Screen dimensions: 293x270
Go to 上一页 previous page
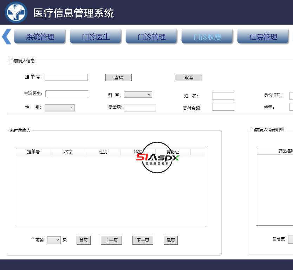pyautogui.click(x=111, y=240)
